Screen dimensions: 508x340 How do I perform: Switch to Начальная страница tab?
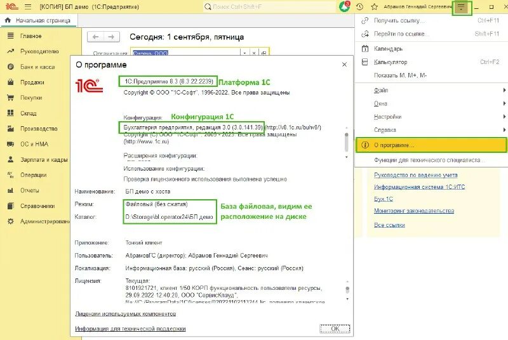39,20
